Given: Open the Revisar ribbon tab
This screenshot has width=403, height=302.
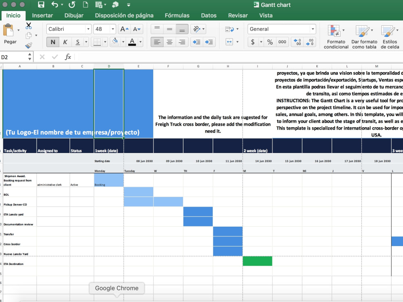Looking at the screenshot, I should point(238,15).
